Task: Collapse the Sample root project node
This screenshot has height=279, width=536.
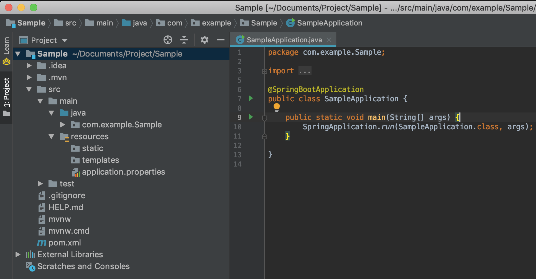Action: point(18,54)
